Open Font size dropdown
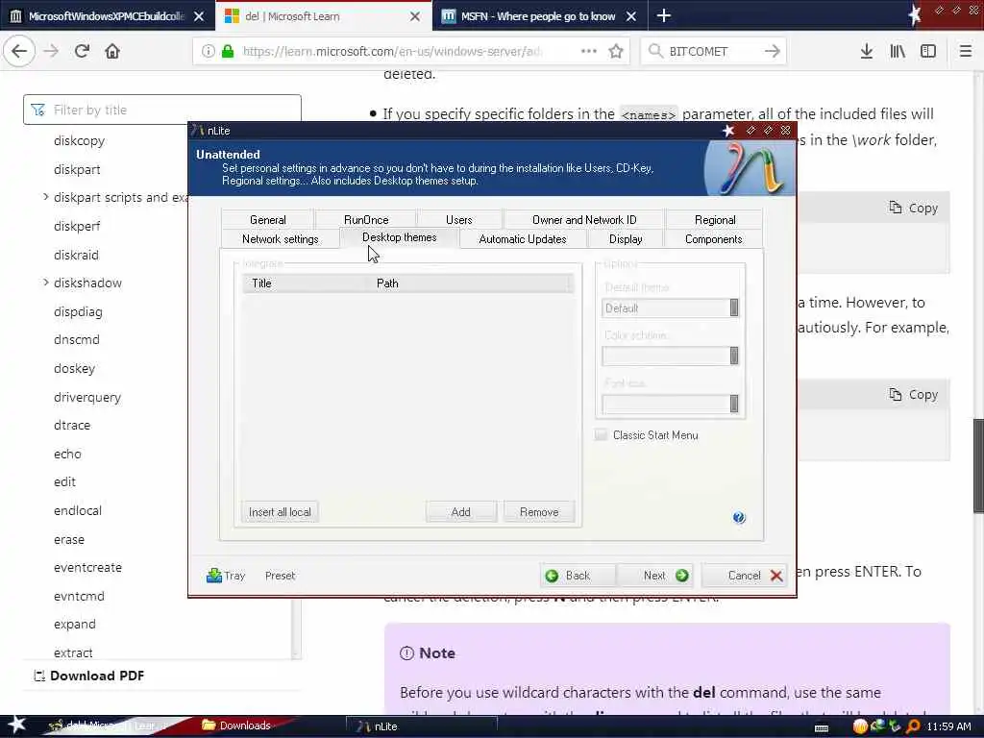This screenshot has width=984, height=738. pos(670,405)
